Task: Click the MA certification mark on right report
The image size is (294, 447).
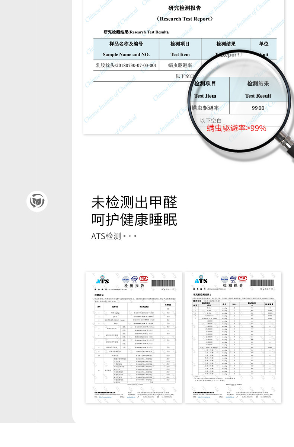Action: pos(242,279)
